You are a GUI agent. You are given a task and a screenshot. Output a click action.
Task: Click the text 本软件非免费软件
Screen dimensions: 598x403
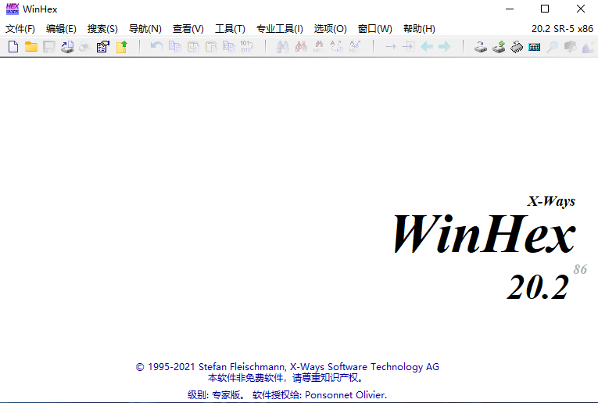[x=246, y=378]
